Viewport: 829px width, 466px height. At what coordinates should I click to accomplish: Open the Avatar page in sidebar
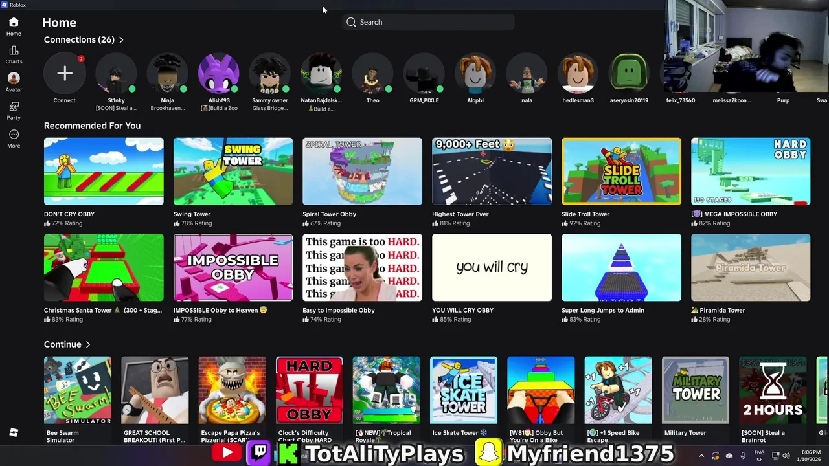14,82
